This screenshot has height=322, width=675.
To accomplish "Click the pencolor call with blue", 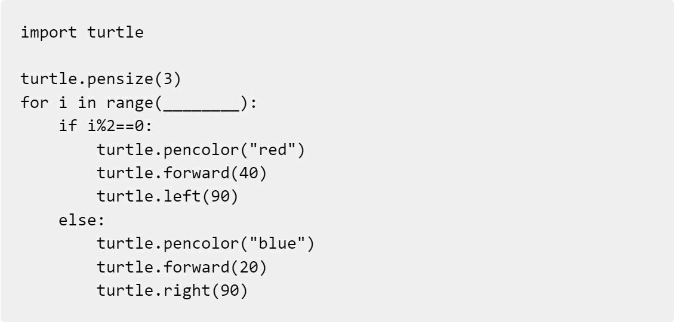I will [206, 243].
